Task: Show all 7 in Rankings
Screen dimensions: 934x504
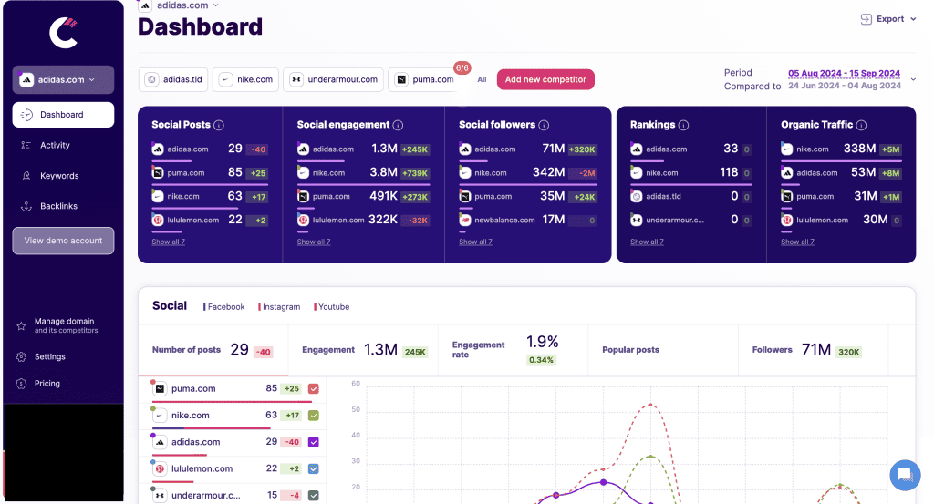Action: click(x=647, y=242)
